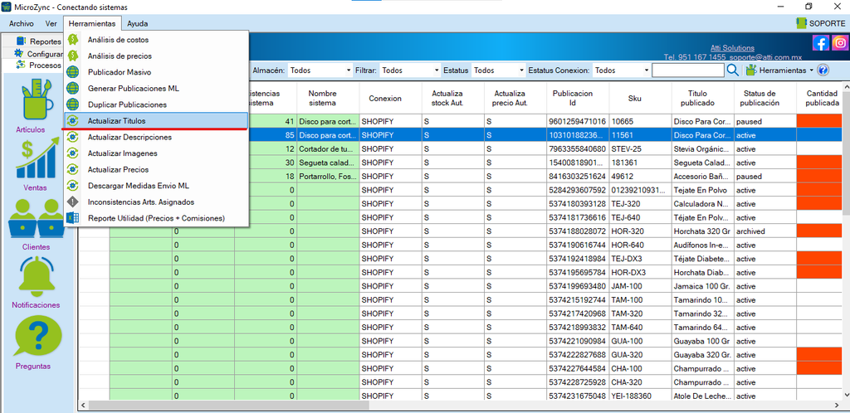Open the Notificaciones bell icon

click(38, 277)
